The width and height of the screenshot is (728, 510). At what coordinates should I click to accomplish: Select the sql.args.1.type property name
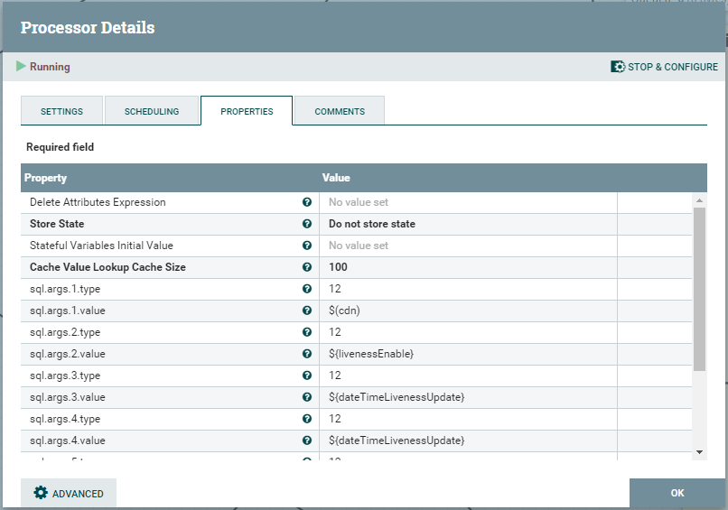click(x=65, y=289)
